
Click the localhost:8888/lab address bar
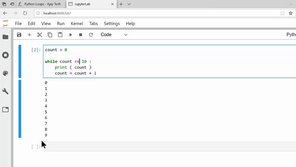point(157,13)
